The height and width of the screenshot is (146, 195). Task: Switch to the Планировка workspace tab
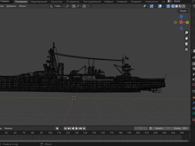tap(21, 2)
